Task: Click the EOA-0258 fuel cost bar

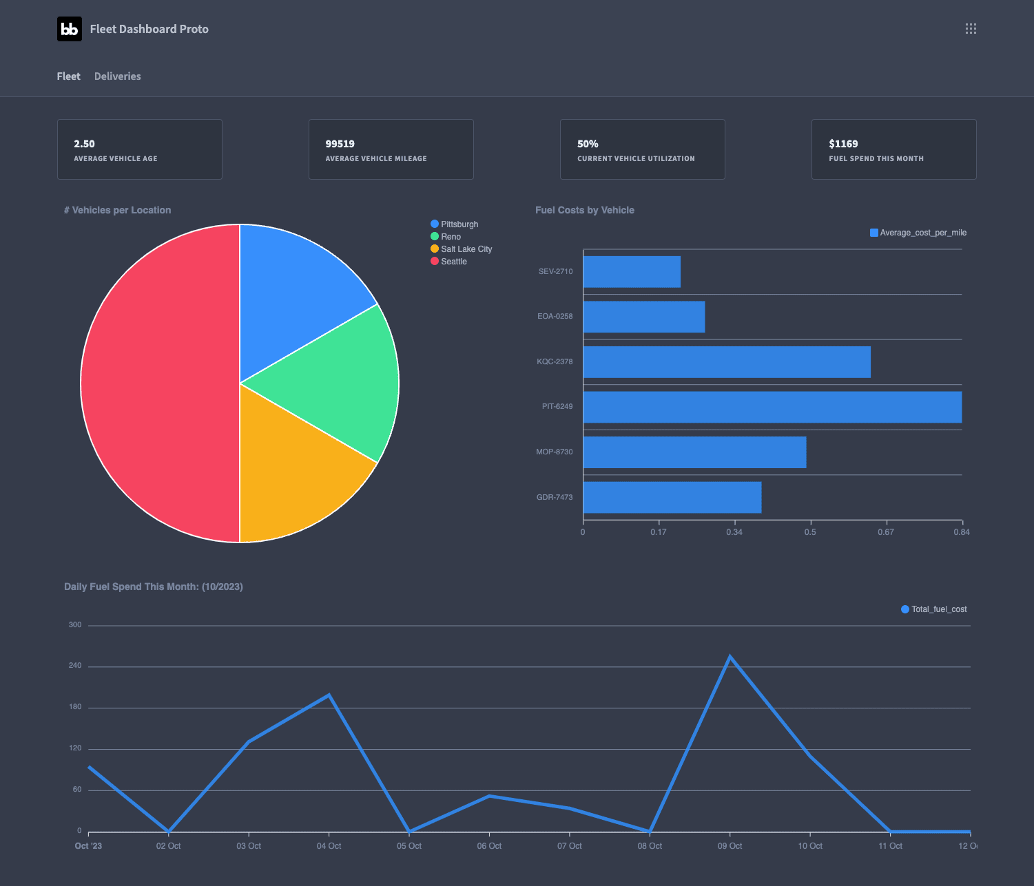Action: click(x=644, y=317)
